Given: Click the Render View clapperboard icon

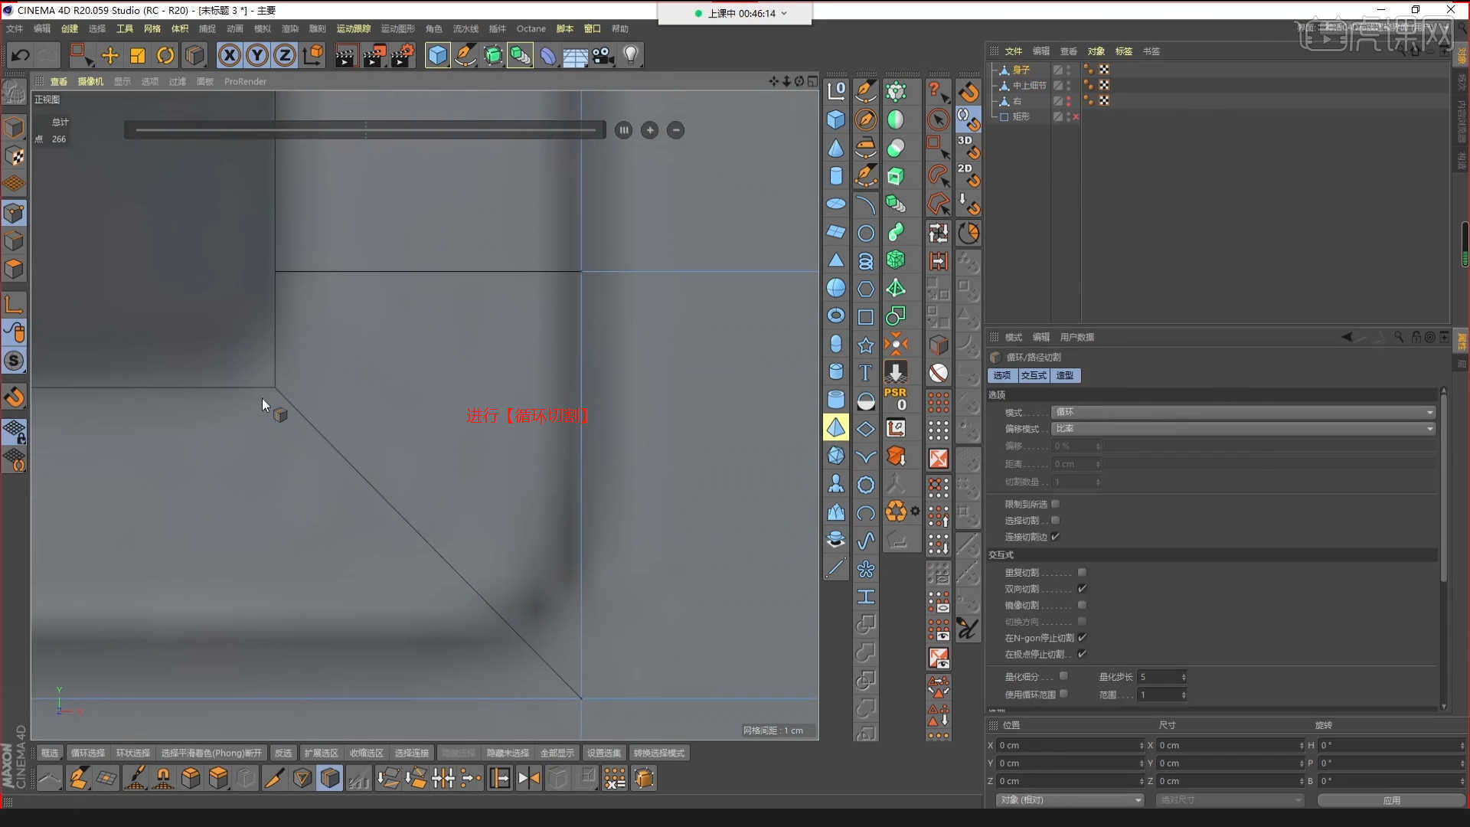Looking at the screenshot, I should 345,55.
